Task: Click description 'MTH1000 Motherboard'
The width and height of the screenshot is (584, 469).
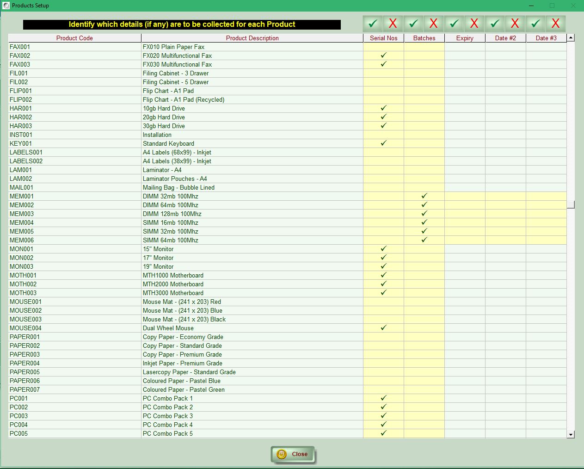Action: click(173, 275)
